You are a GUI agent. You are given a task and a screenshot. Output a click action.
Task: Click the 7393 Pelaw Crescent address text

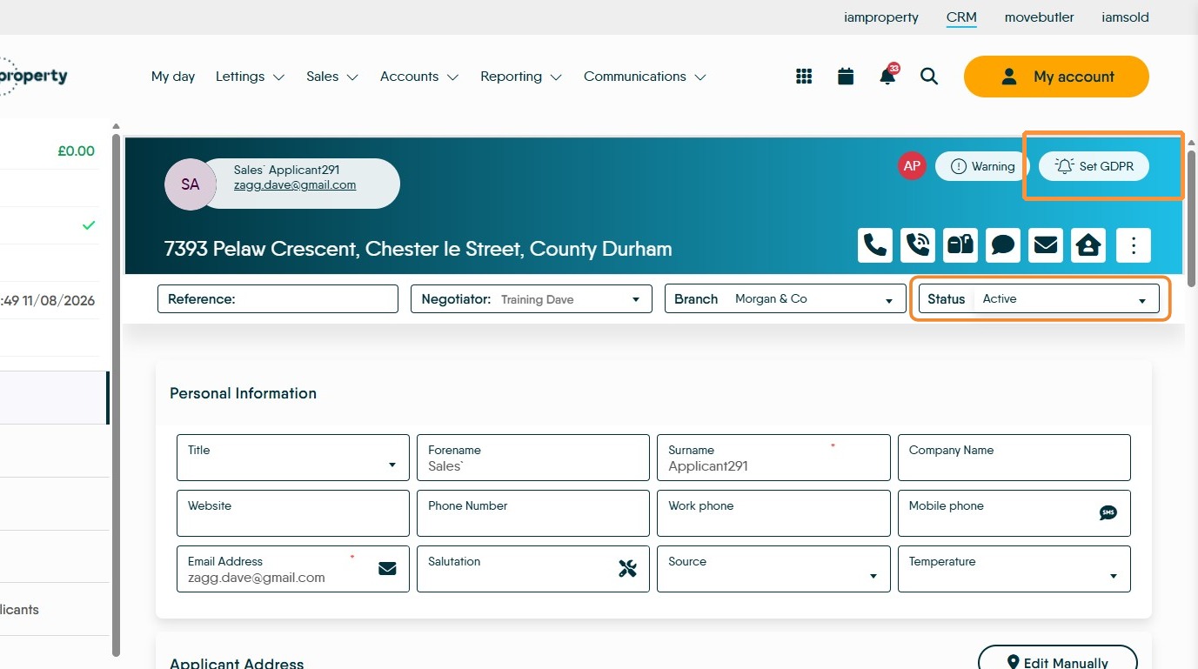click(x=418, y=249)
